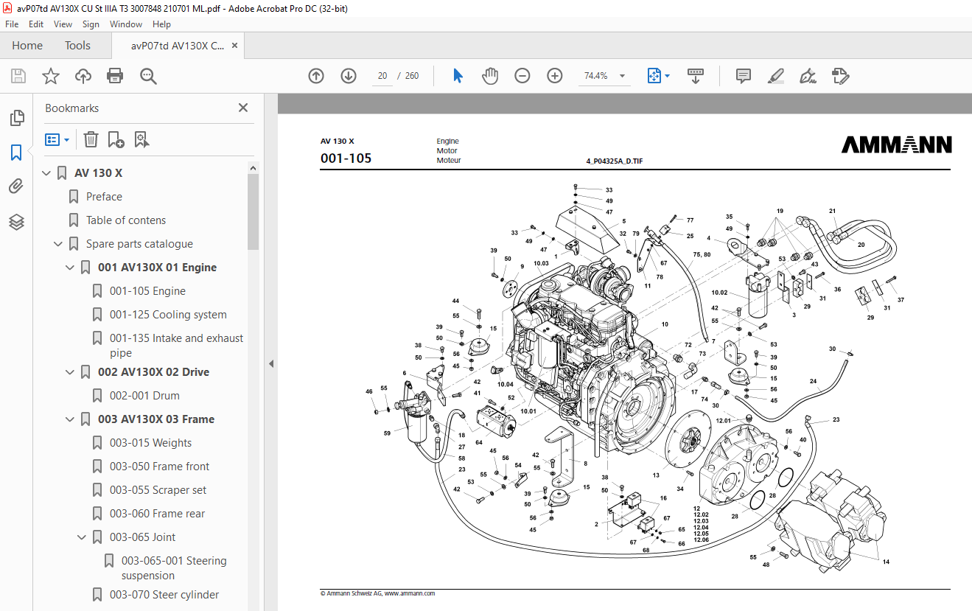The height and width of the screenshot is (611, 972).
Task: Go to the previous page
Action: coord(316,76)
